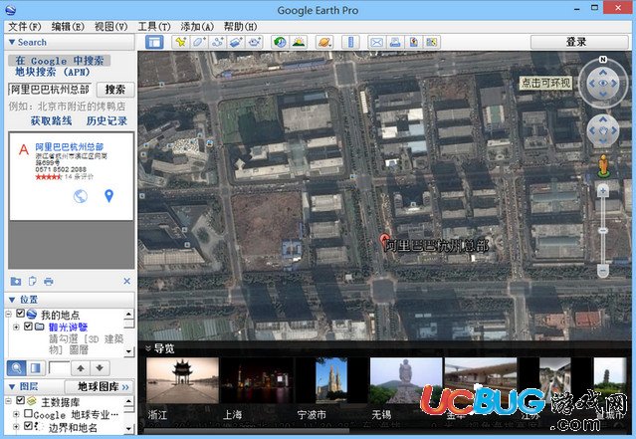
Task: Move place up with the up arrow button
Action: [x=81, y=368]
